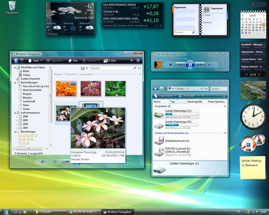Screen dimensions: 269x215
Task: Select the Landschaft tag
Action: point(29,101)
